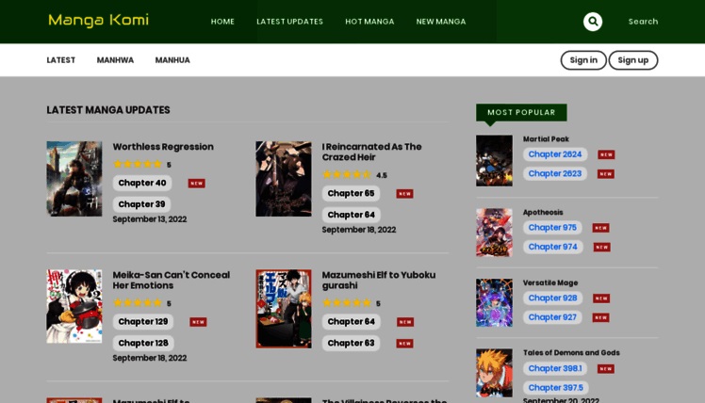The height and width of the screenshot is (403, 705).
Task: Click Mazumeshi Elf to Yuboku gurashi star rating
Action: click(x=347, y=303)
